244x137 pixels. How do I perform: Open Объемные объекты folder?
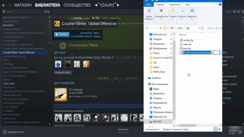[163, 112]
